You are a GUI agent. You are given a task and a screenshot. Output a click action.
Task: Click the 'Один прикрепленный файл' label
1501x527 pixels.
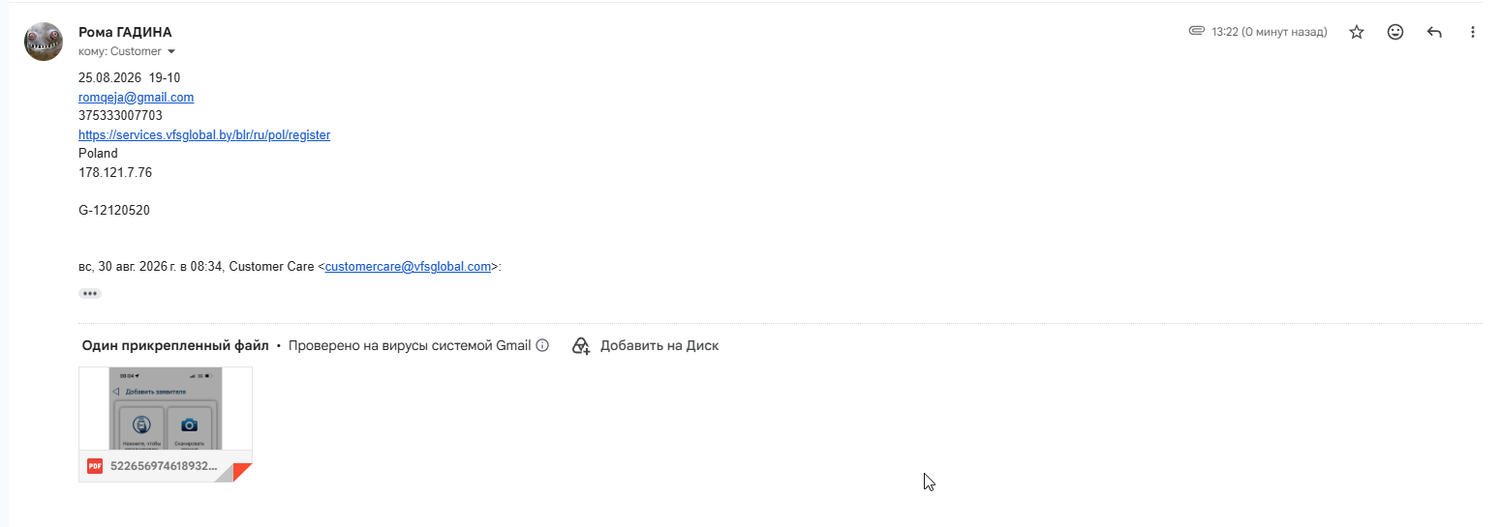(x=175, y=345)
